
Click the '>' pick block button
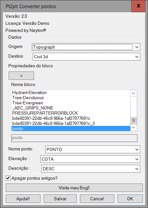click(x=21, y=76)
